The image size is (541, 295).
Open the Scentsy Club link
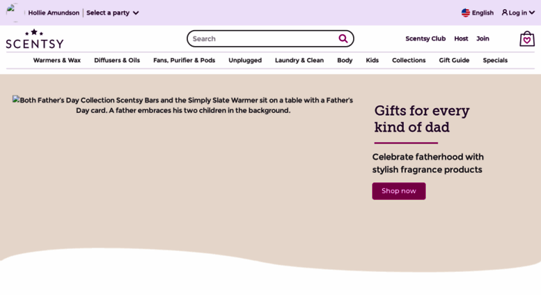pyautogui.click(x=425, y=38)
